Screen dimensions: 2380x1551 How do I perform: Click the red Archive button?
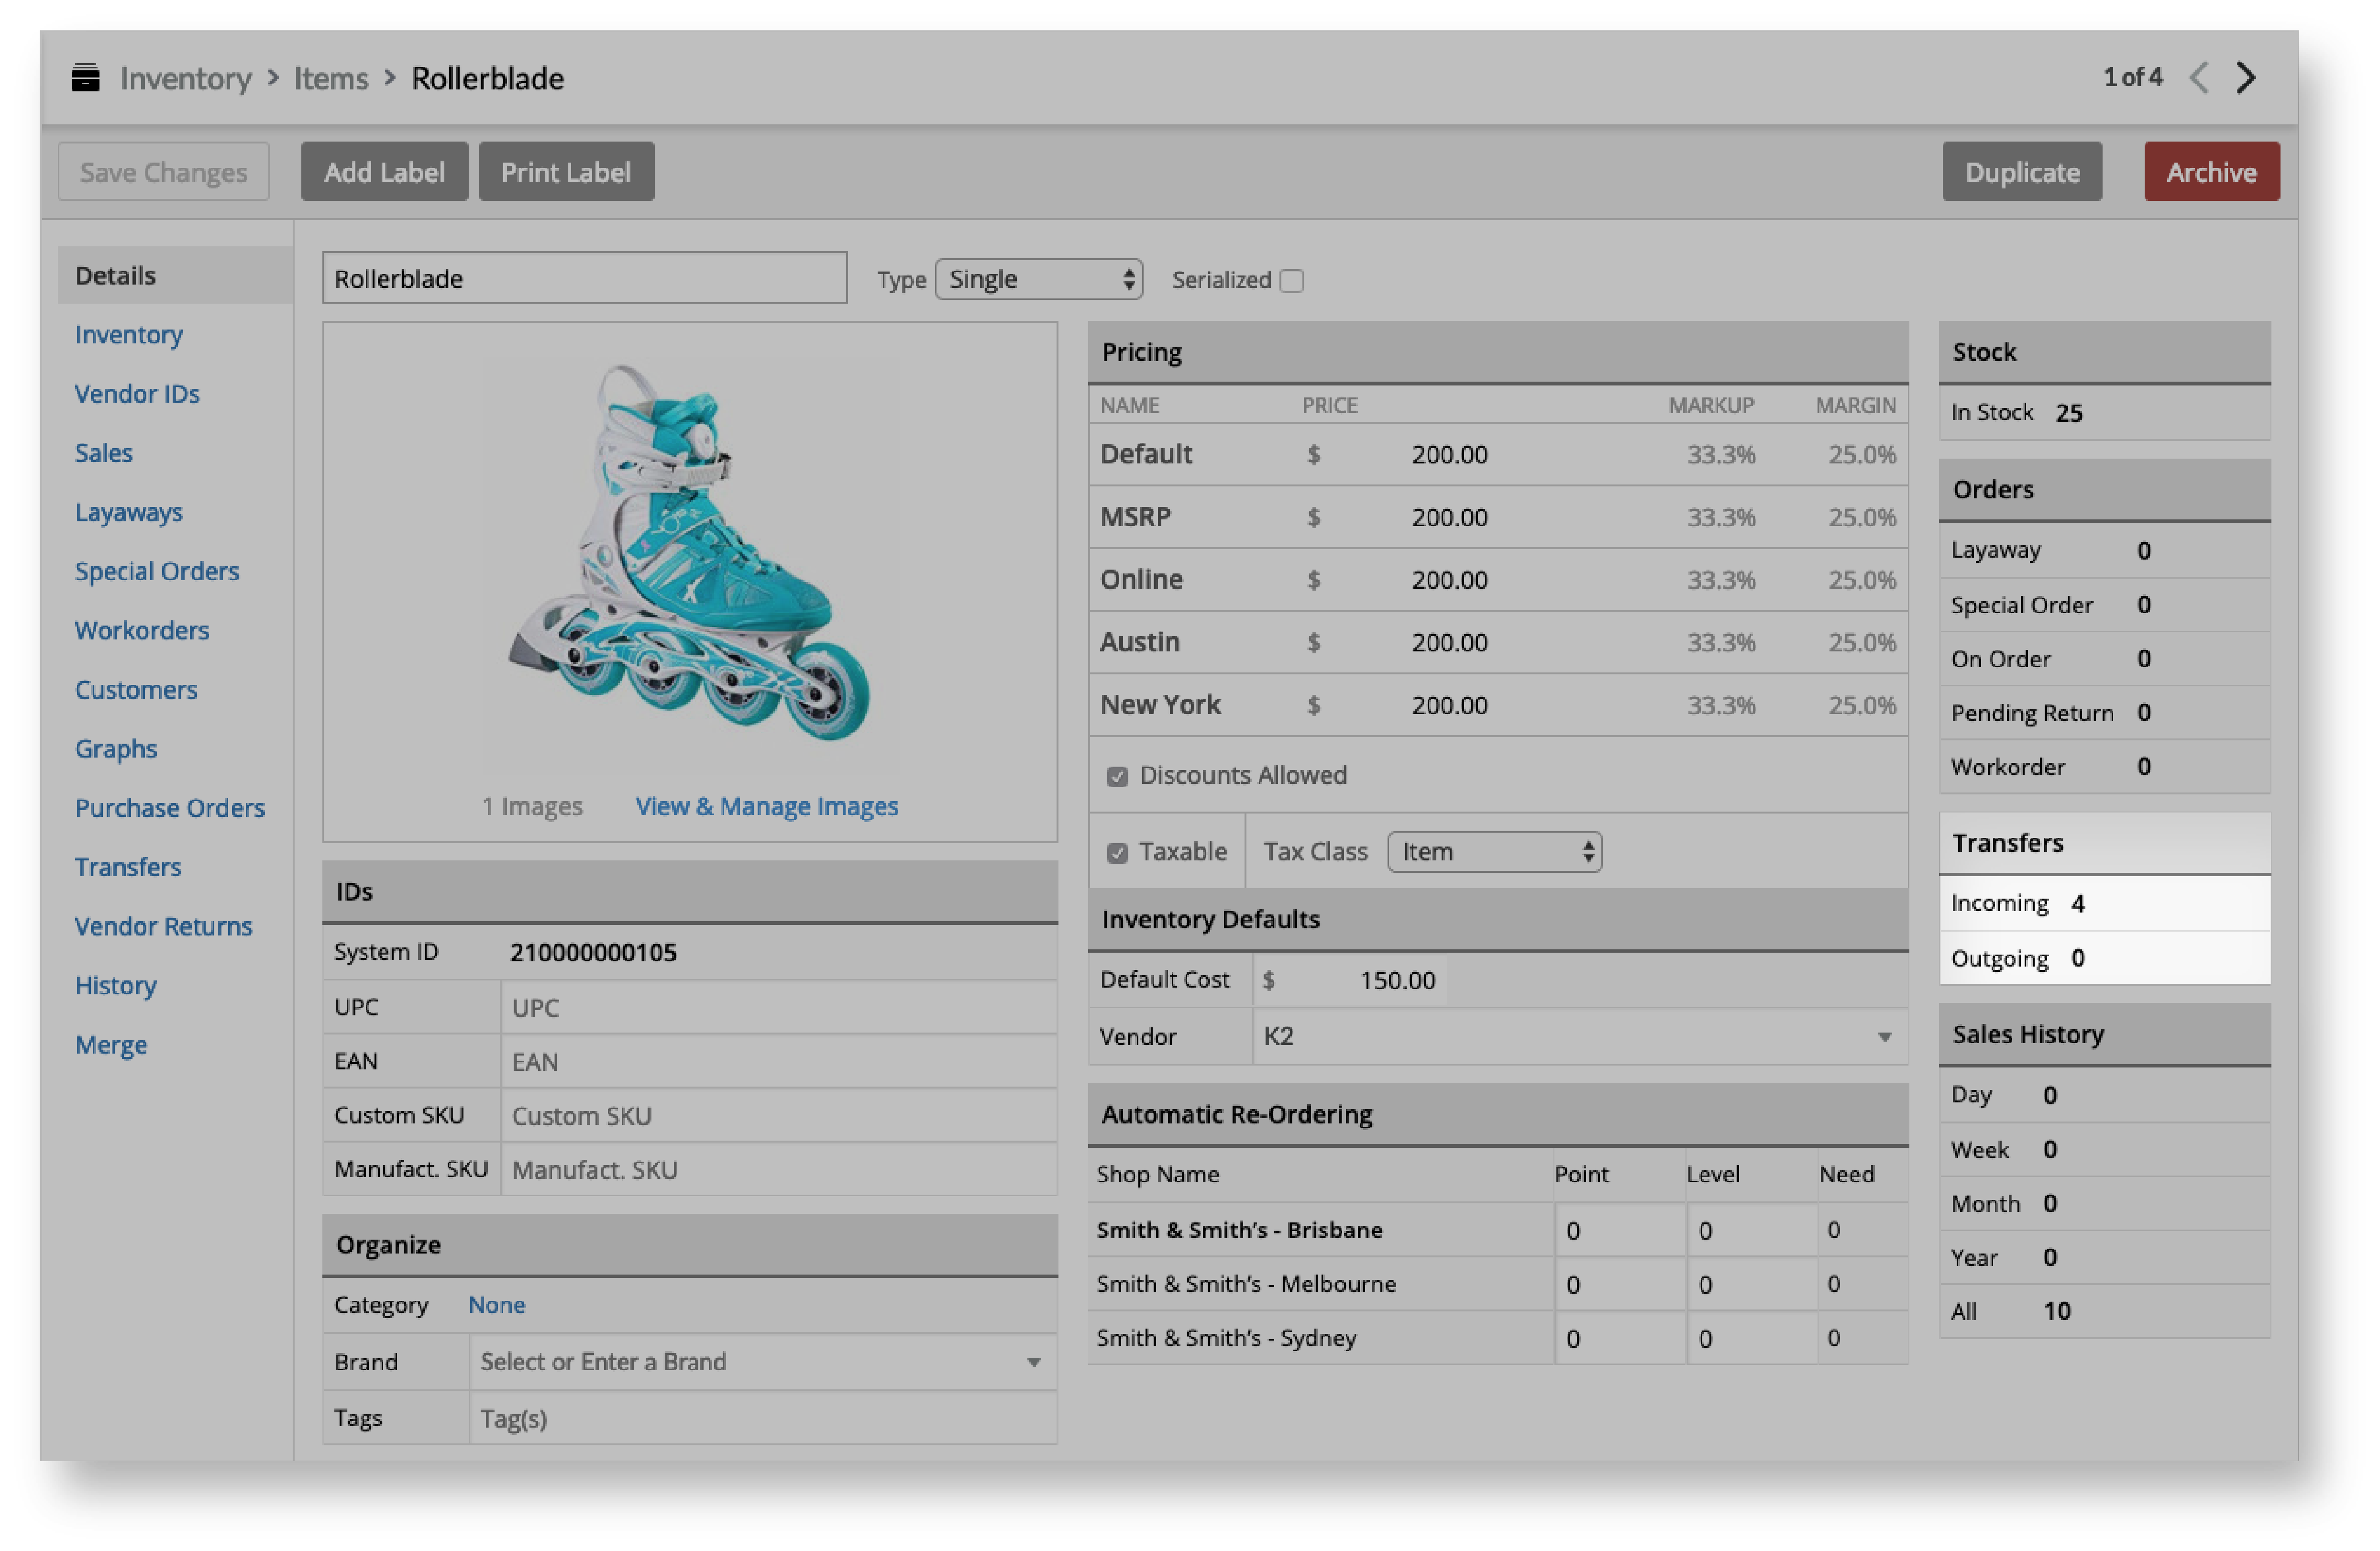pyautogui.click(x=2210, y=172)
